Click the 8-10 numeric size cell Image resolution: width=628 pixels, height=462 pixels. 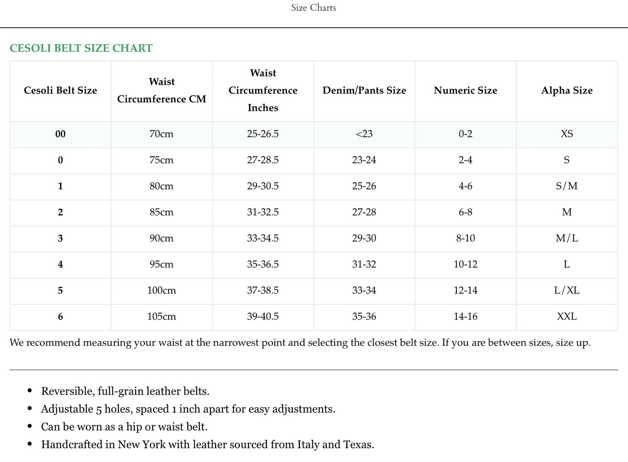[x=465, y=238]
